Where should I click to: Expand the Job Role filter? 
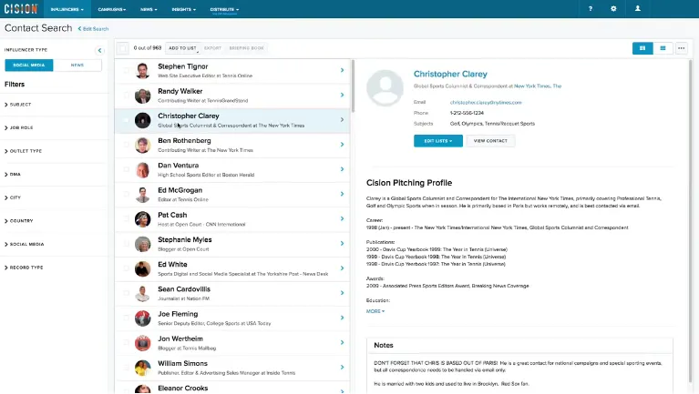(19, 127)
